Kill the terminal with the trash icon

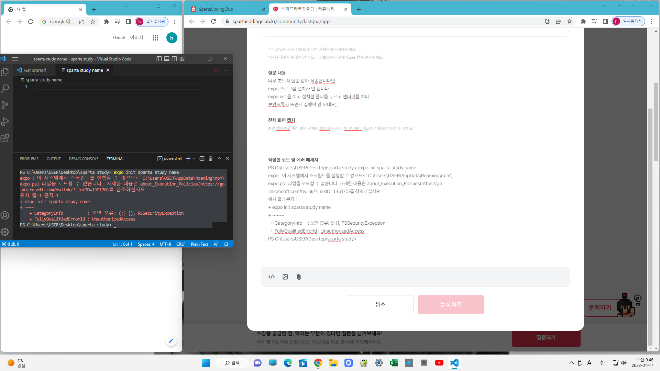[210, 158]
